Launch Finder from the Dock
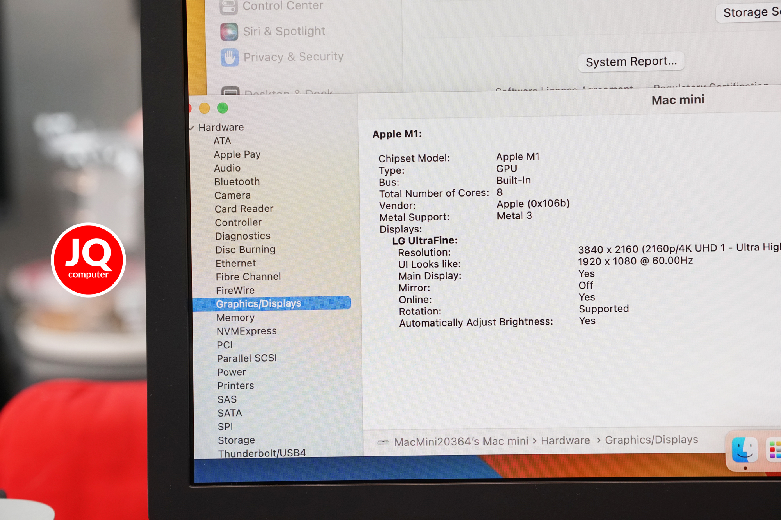The width and height of the screenshot is (781, 520). 744,450
